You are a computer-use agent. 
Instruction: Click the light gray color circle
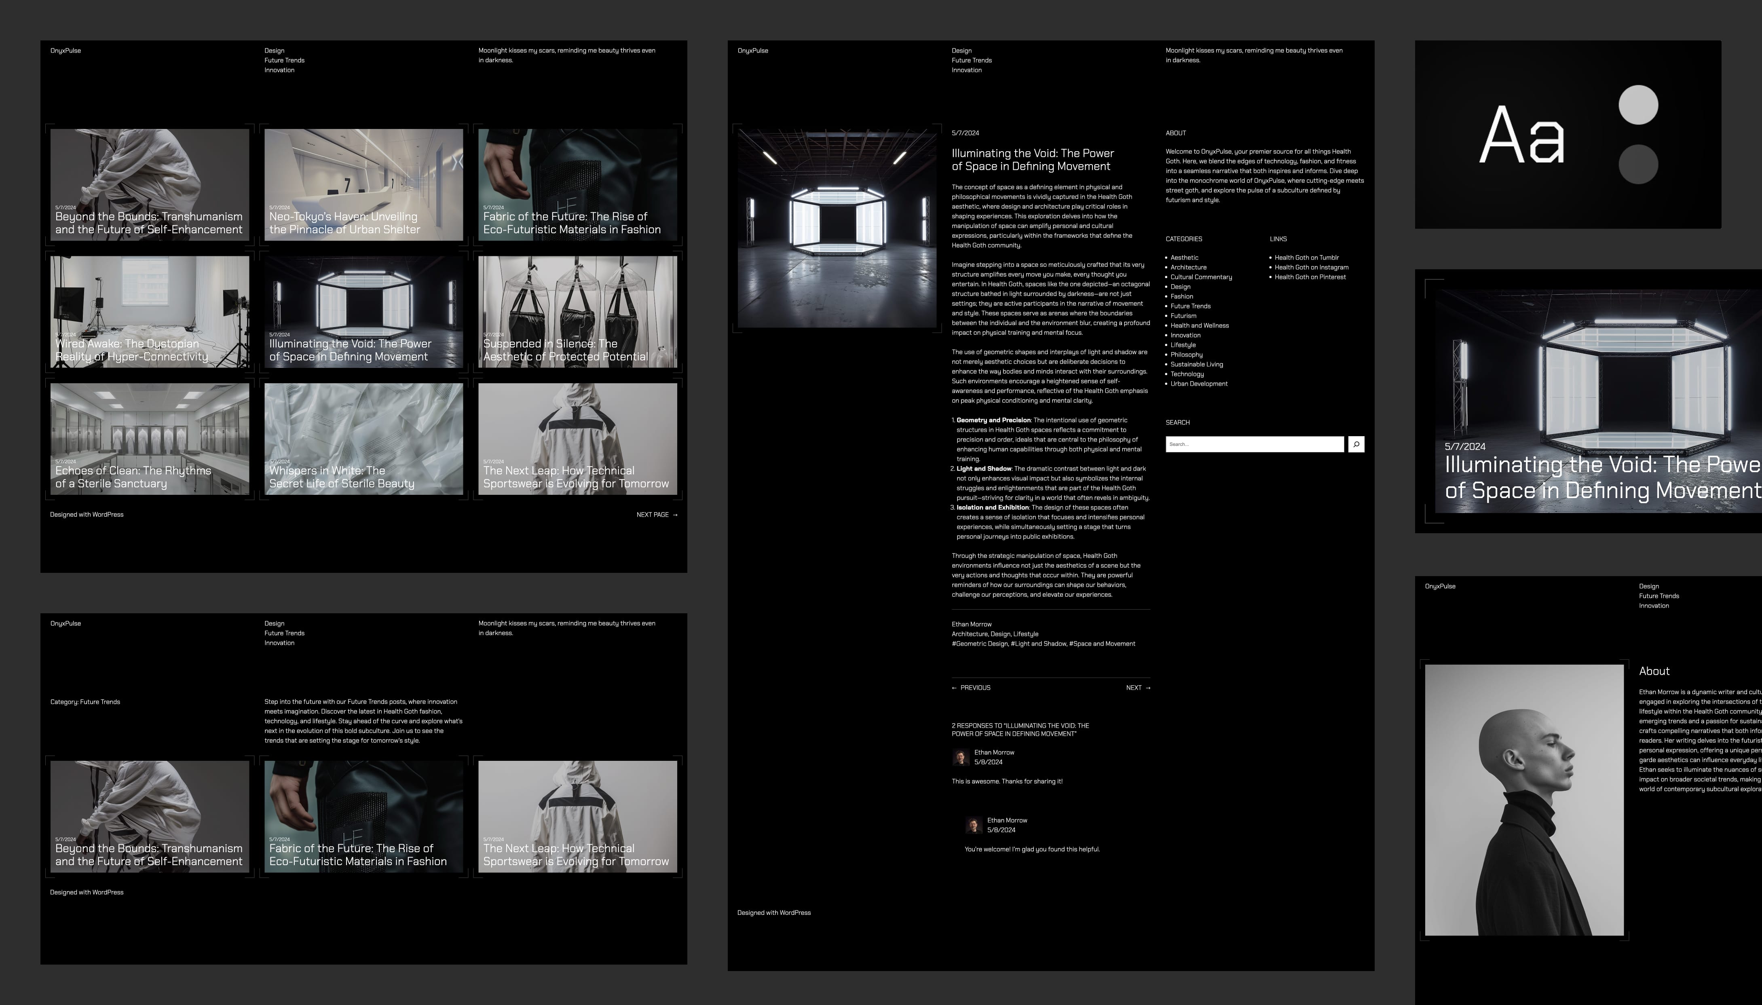1638,105
